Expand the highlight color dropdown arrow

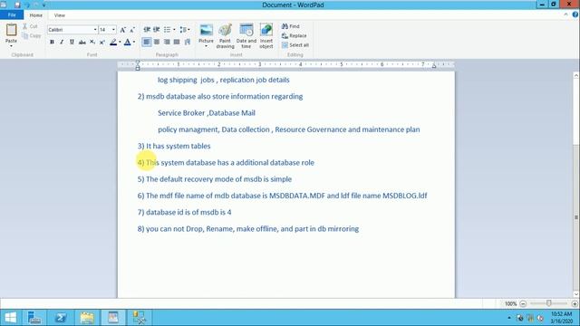(120, 43)
